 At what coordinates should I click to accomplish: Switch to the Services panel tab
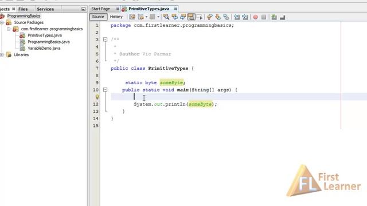coord(45,9)
